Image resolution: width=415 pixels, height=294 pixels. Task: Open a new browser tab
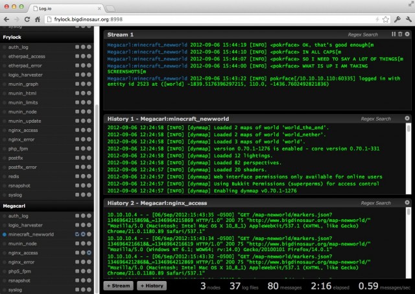point(110,8)
